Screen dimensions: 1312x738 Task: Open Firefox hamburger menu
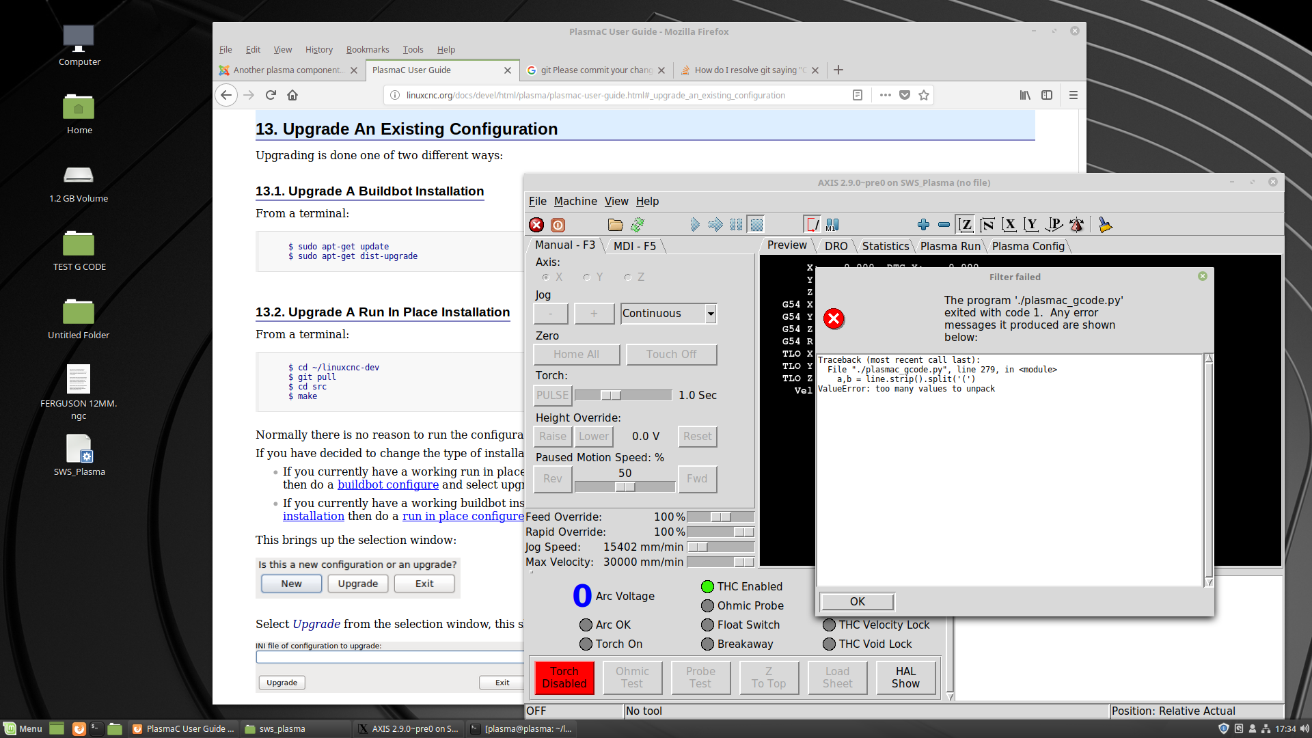pyautogui.click(x=1074, y=95)
